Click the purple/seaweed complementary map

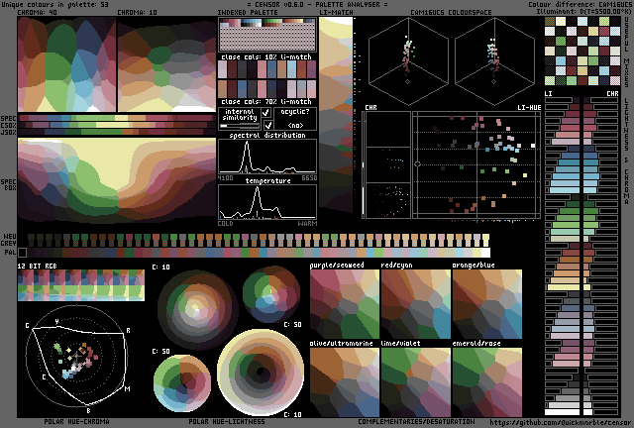point(345,304)
